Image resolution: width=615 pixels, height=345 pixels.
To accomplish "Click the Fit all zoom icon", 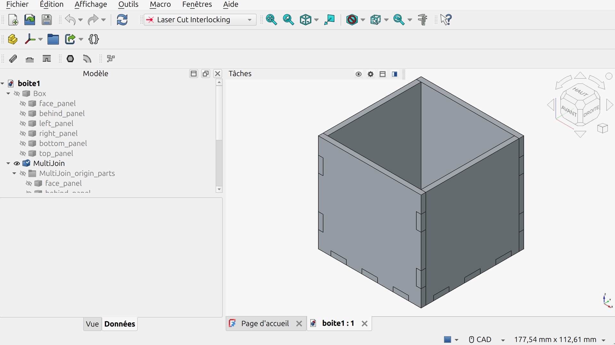I will (271, 20).
